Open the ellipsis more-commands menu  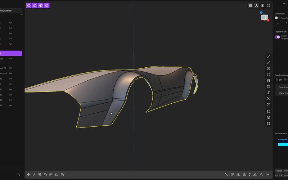[x=267, y=175]
